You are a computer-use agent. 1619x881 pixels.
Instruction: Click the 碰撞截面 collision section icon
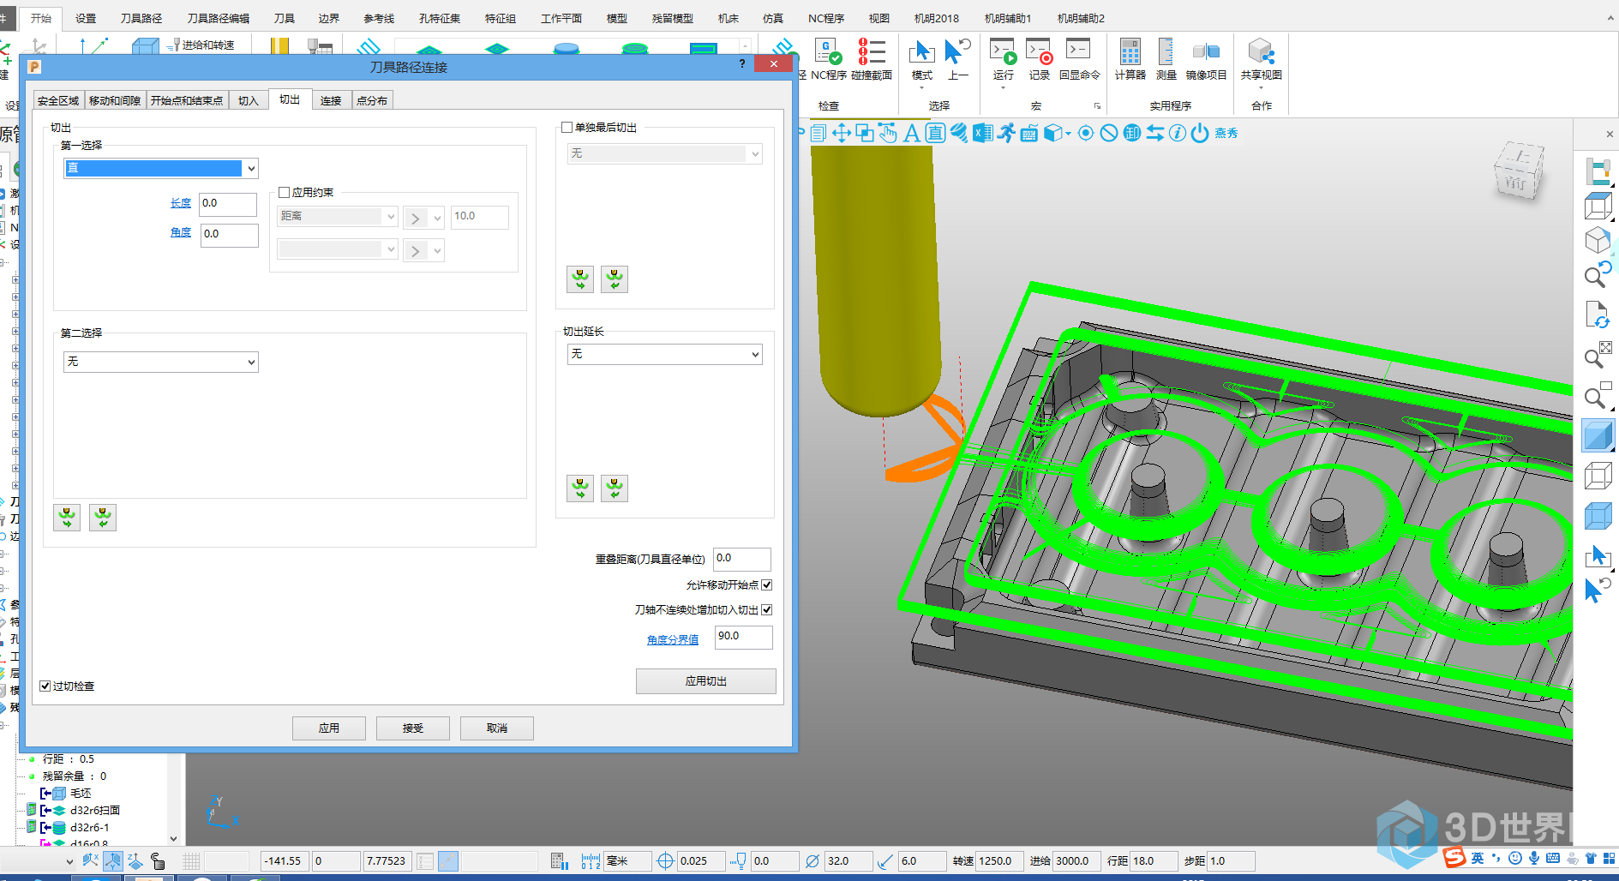click(x=872, y=59)
